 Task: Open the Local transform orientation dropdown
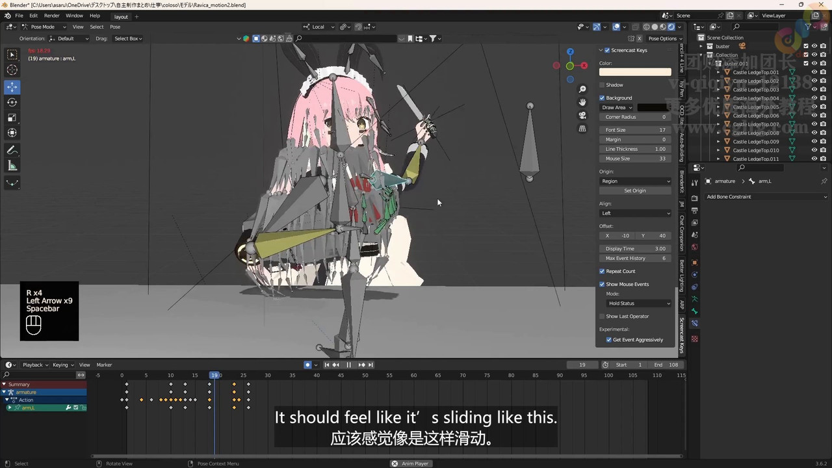coord(319,27)
